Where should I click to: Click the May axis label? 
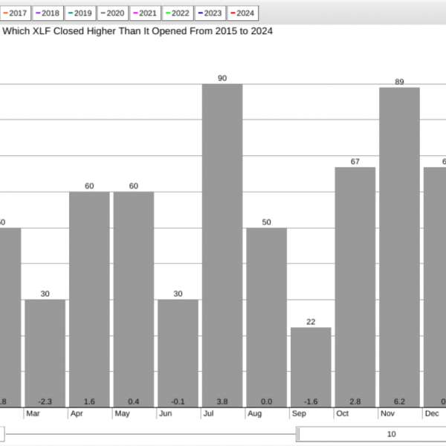123,414
